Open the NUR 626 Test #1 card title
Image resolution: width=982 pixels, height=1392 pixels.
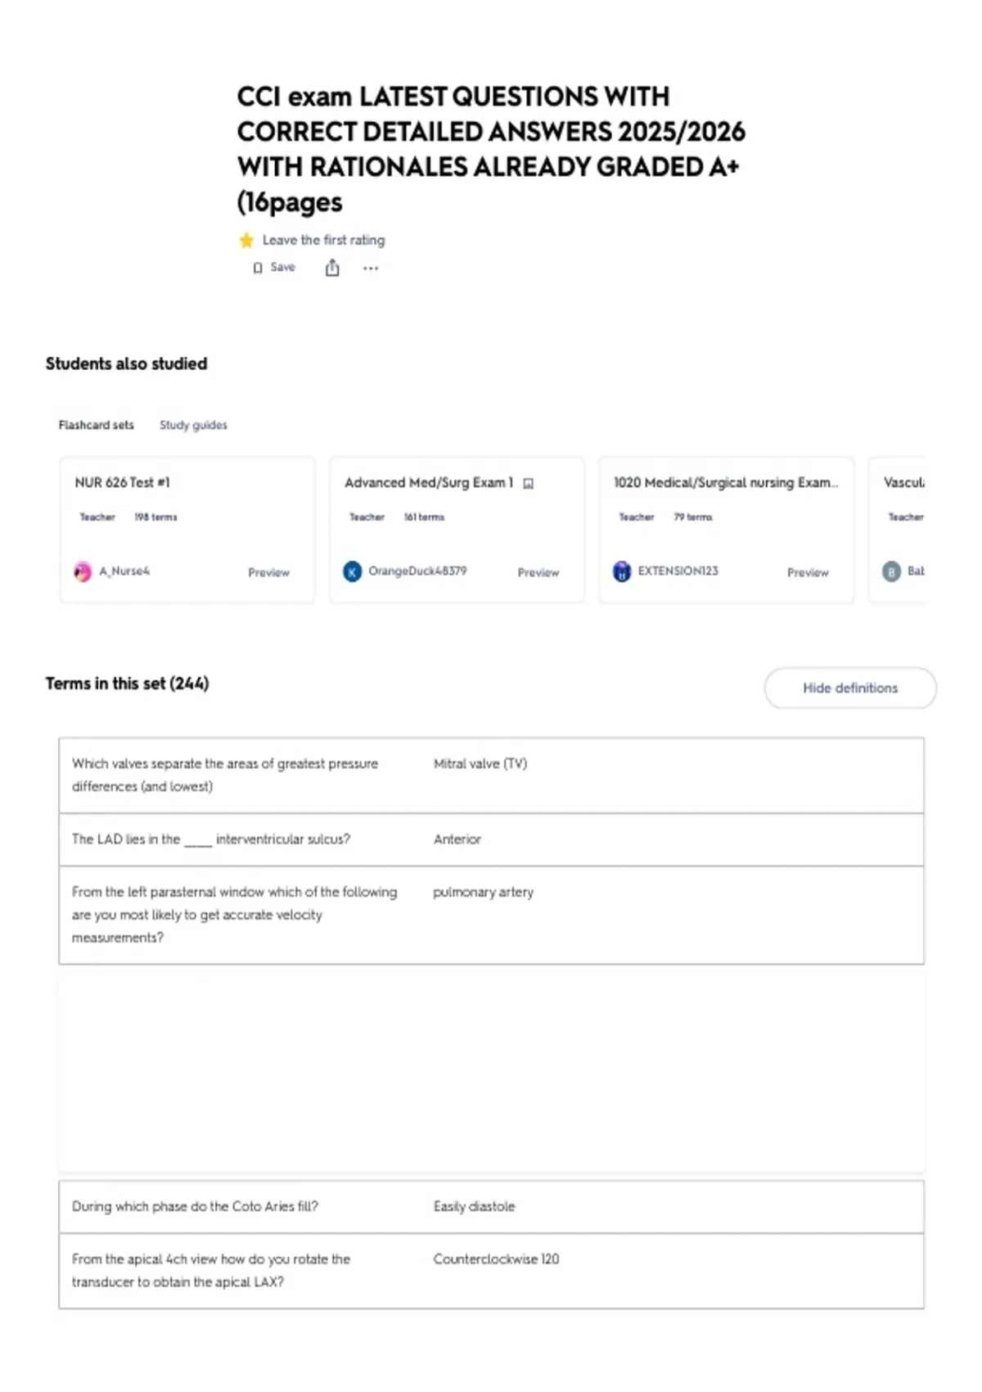pos(122,482)
